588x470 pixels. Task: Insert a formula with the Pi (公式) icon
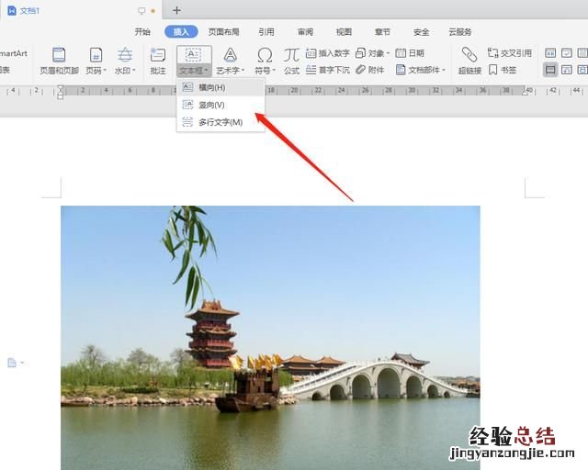(291, 55)
